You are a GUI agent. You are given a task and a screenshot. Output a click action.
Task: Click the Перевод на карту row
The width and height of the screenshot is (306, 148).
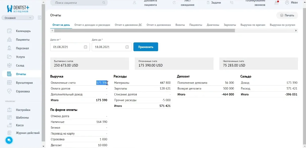(79, 133)
